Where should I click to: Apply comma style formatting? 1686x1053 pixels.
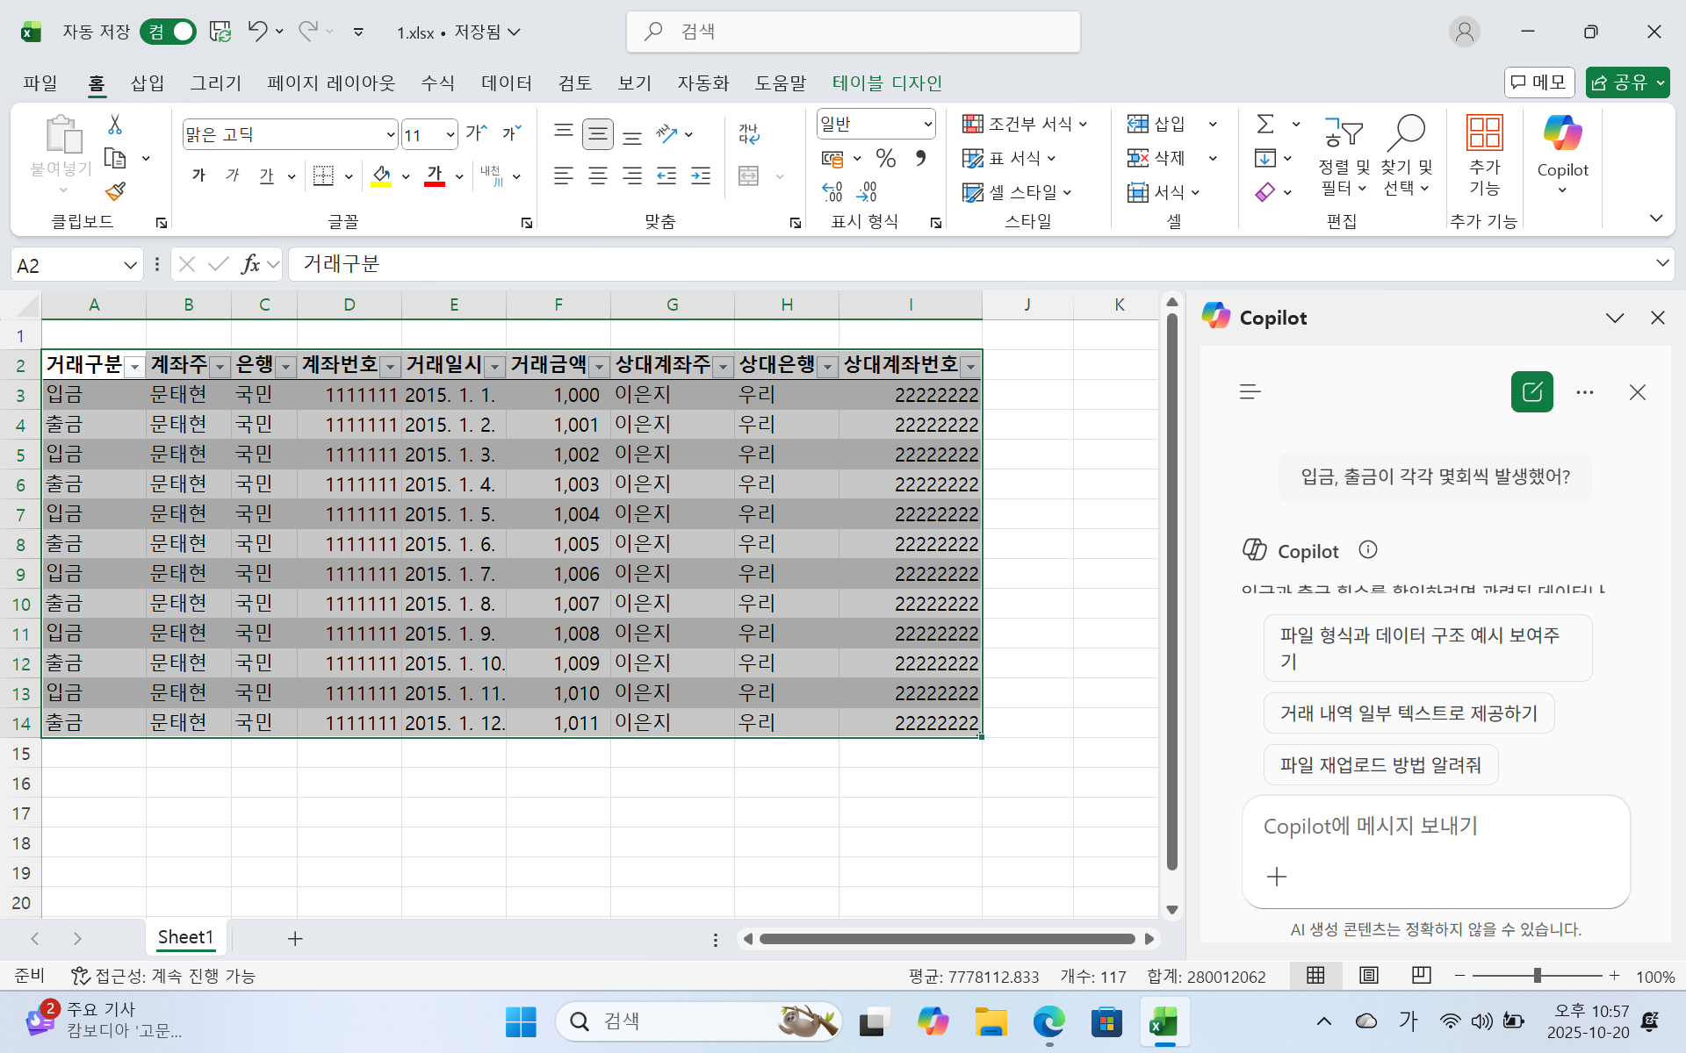[919, 158]
